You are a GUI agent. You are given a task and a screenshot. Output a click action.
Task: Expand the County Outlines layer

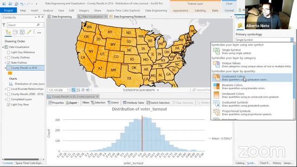(5, 58)
